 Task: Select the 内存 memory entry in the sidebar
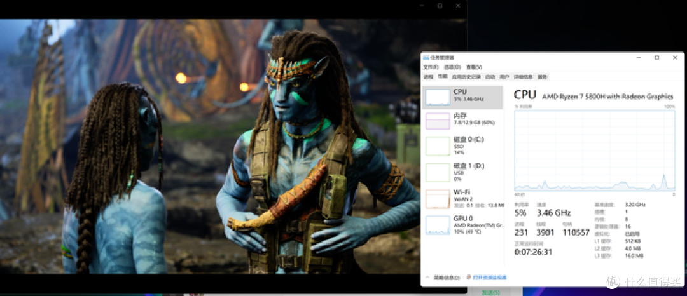pyautogui.click(x=462, y=121)
